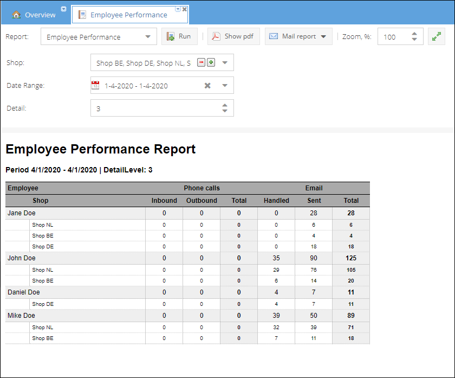455x378 pixels.
Task: Click the Jane Doe employee row
Action: point(187,213)
